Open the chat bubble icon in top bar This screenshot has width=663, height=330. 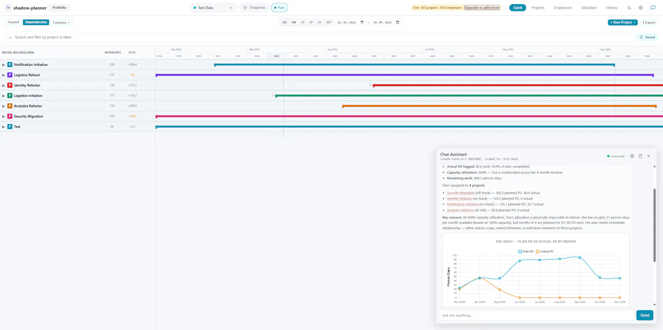click(x=653, y=7)
